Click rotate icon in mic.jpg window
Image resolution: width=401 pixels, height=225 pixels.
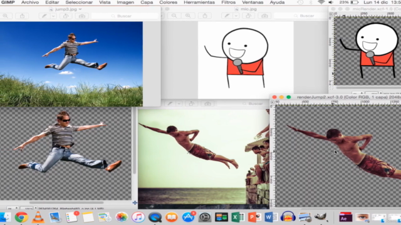click(248, 16)
